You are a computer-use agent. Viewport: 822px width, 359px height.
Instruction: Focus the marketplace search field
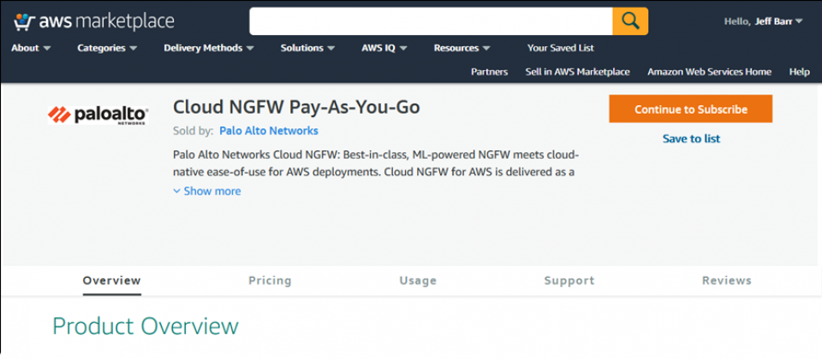click(x=431, y=21)
